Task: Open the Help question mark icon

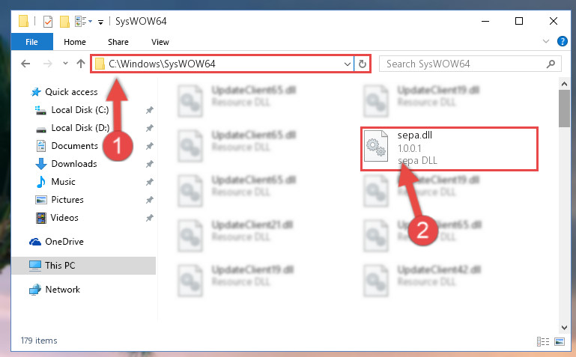Action: tap(562, 41)
